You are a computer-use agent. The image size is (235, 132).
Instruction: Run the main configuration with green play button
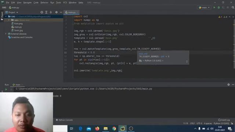pos(214,7)
